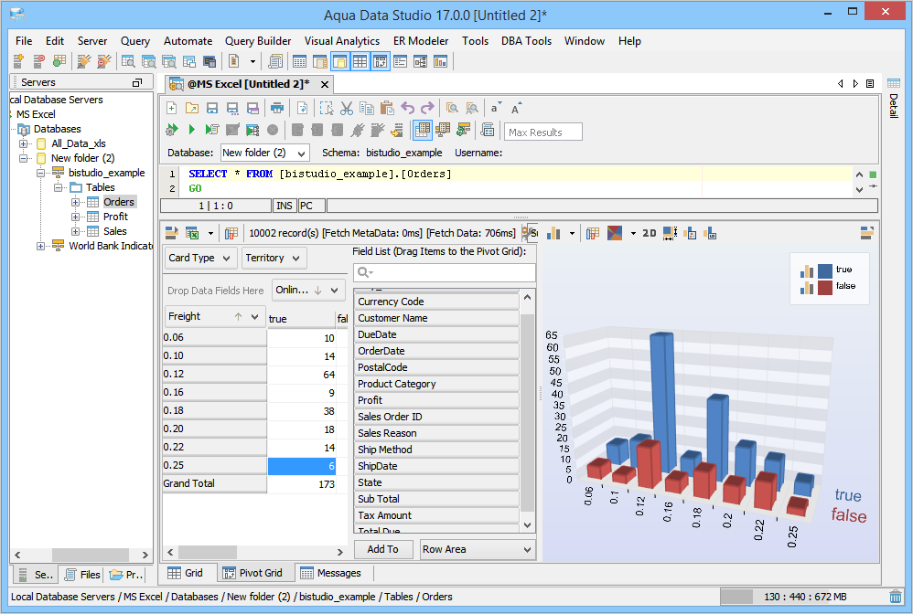The width and height of the screenshot is (913, 614).
Task: Click the field list vertical scrollbar
Action: pos(527,411)
